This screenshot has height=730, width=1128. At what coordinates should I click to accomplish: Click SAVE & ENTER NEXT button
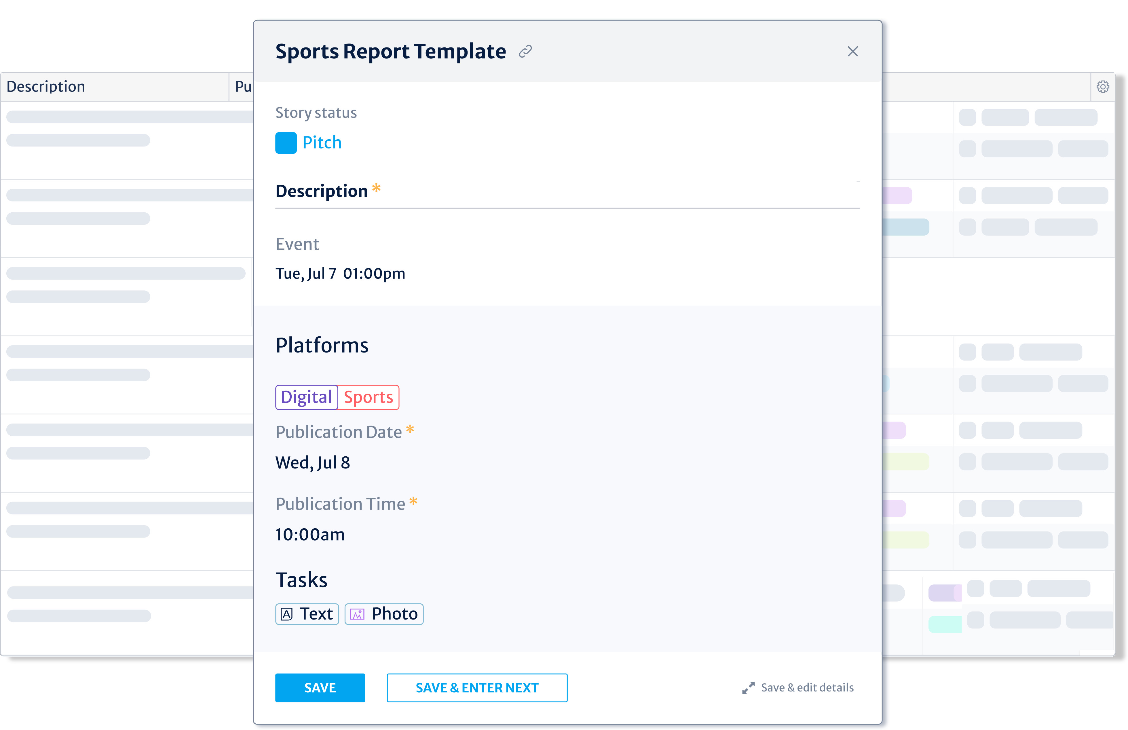click(x=477, y=687)
